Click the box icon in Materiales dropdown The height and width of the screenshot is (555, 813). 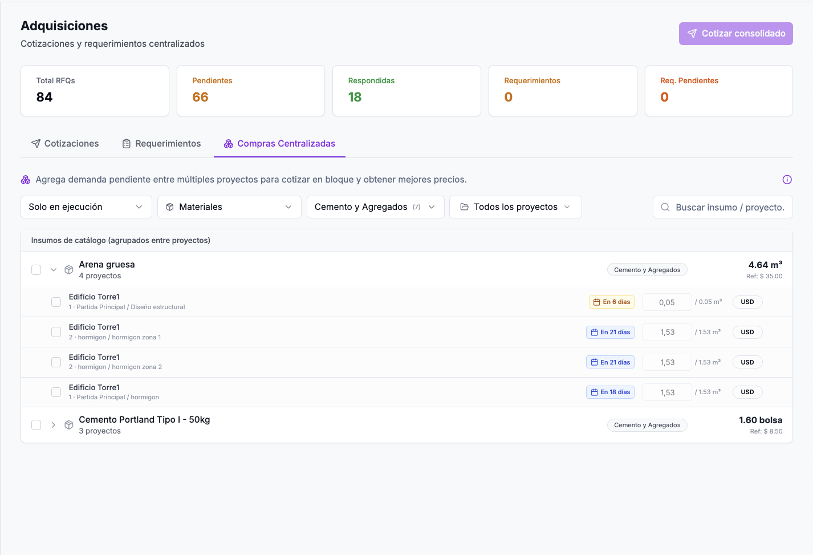[170, 207]
